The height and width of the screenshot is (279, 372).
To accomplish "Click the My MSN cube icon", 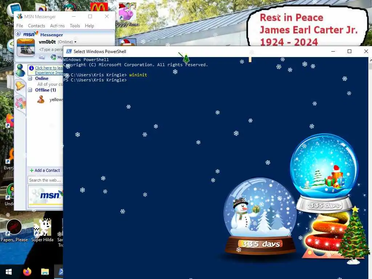I will click(54, 57).
